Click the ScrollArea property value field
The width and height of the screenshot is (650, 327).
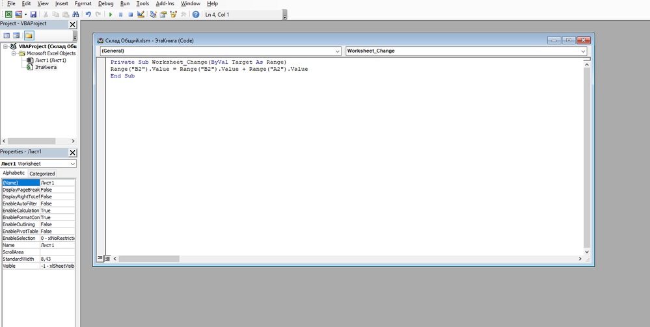pos(58,252)
